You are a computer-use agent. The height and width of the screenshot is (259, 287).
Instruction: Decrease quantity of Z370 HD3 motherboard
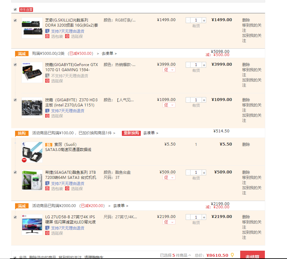click(x=188, y=100)
